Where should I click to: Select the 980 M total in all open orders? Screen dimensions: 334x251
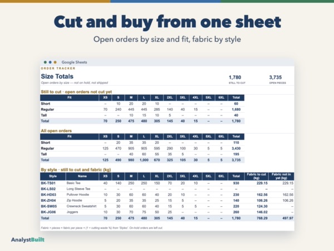[x=131, y=160]
